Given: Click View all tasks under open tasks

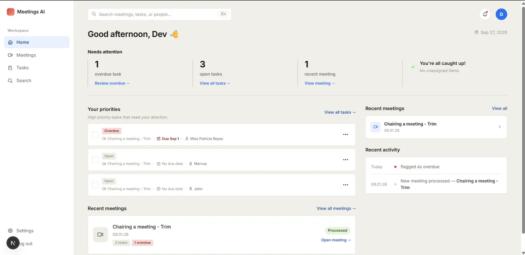Looking at the screenshot, I should coord(215,83).
